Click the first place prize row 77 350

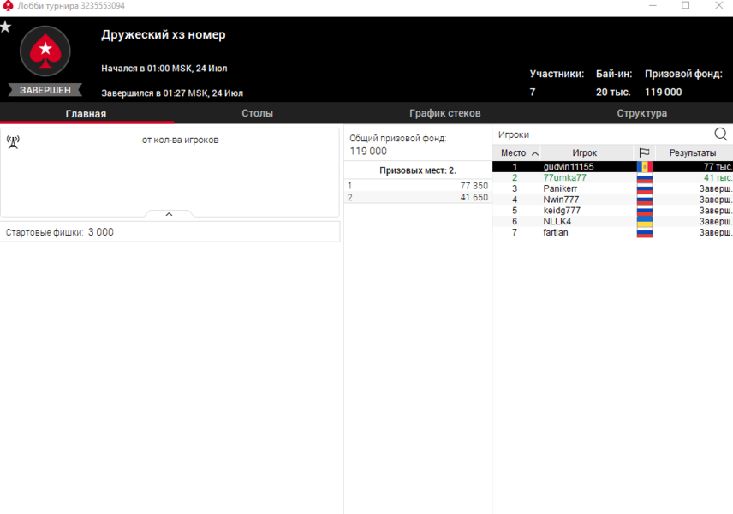[x=417, y=186]
